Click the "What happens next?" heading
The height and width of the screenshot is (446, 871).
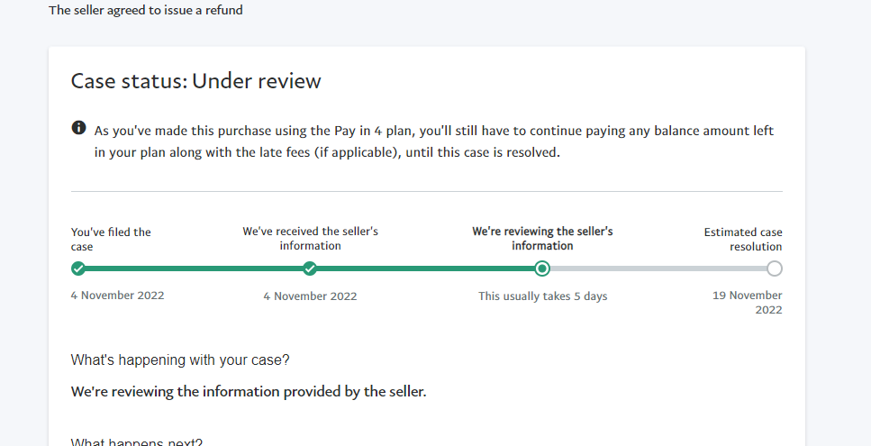(x=137, y=442)
